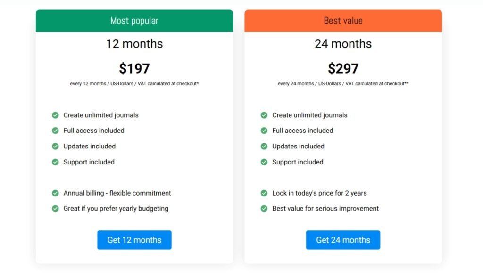Image resolution: width=483 pixels, height=278 pixels.
Task: Click checkmark icon beside 24-month Support included
Action: point(264,162)
